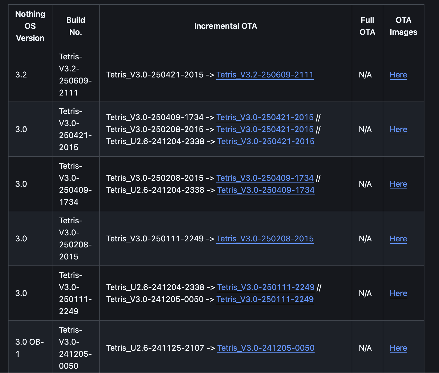Open the 'Here' link for 3.0 OB-1
Screen dimensions: 439x373
coord(398,348)
